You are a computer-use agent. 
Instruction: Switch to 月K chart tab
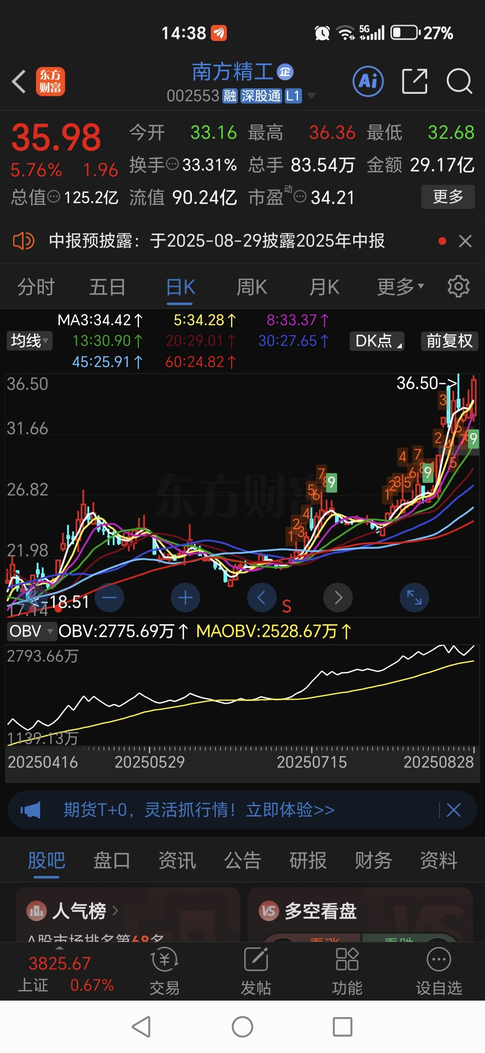[324, 287]
